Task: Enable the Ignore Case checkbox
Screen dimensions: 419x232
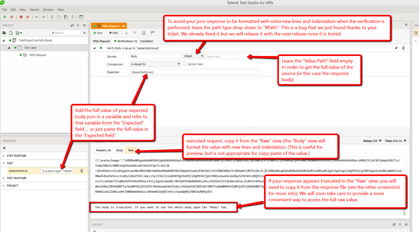Action: [x=185, y=64]
